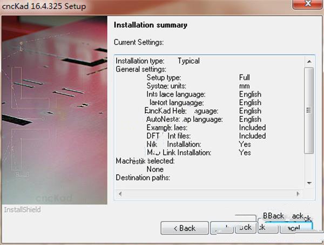Click the Back button
Image resolution: width=324 pixels, height=245 pixels.
tap(185, 228)
